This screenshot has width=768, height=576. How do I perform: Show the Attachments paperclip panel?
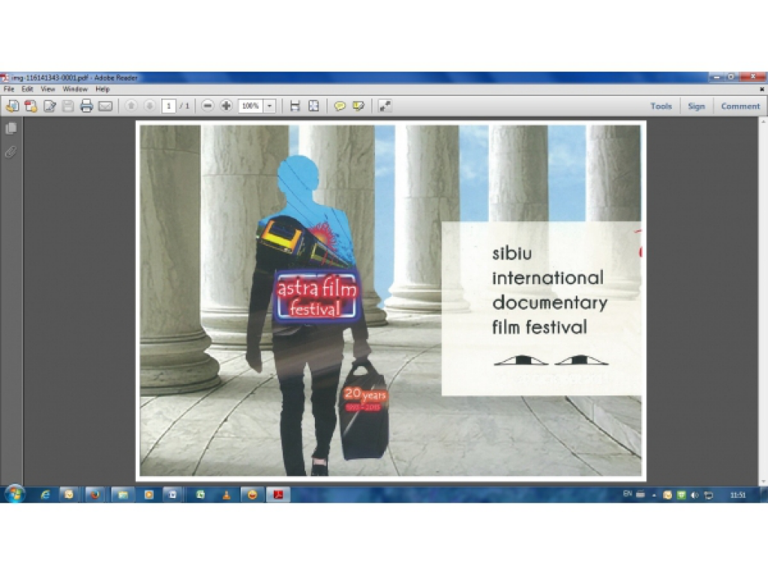(10, 152)
